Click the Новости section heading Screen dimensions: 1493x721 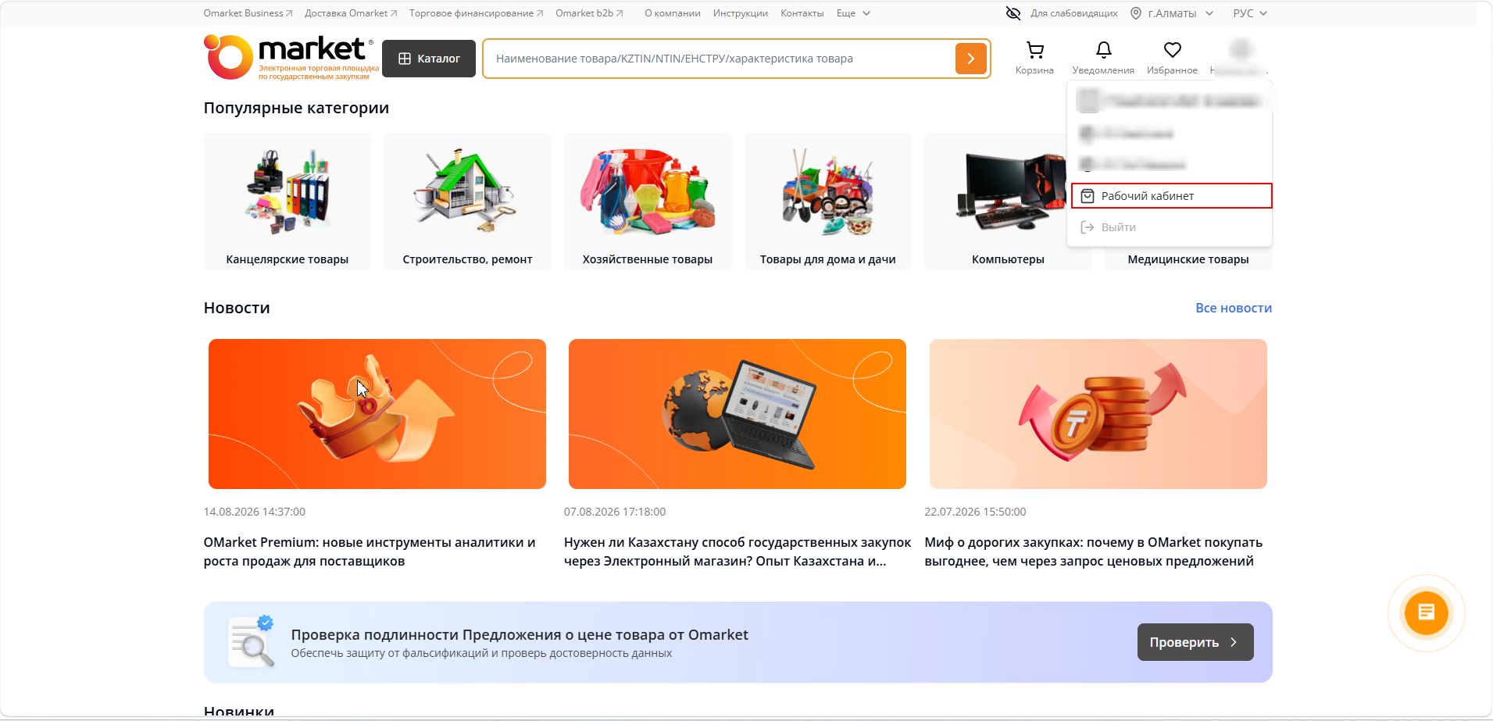pyautogui.click(x=237, y=308)
